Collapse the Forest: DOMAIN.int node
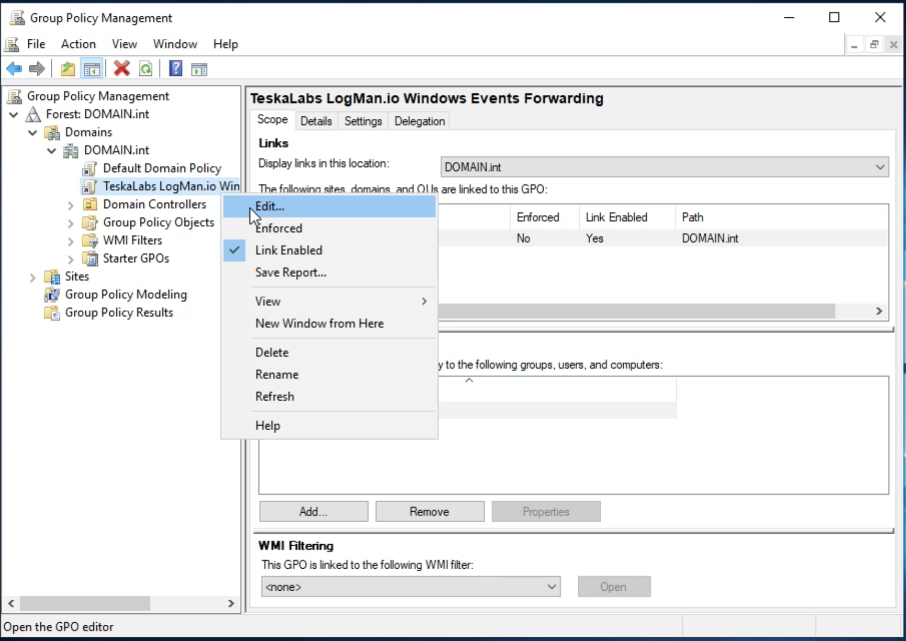Screen dimensions: 906x641 (x=14, y=115)
